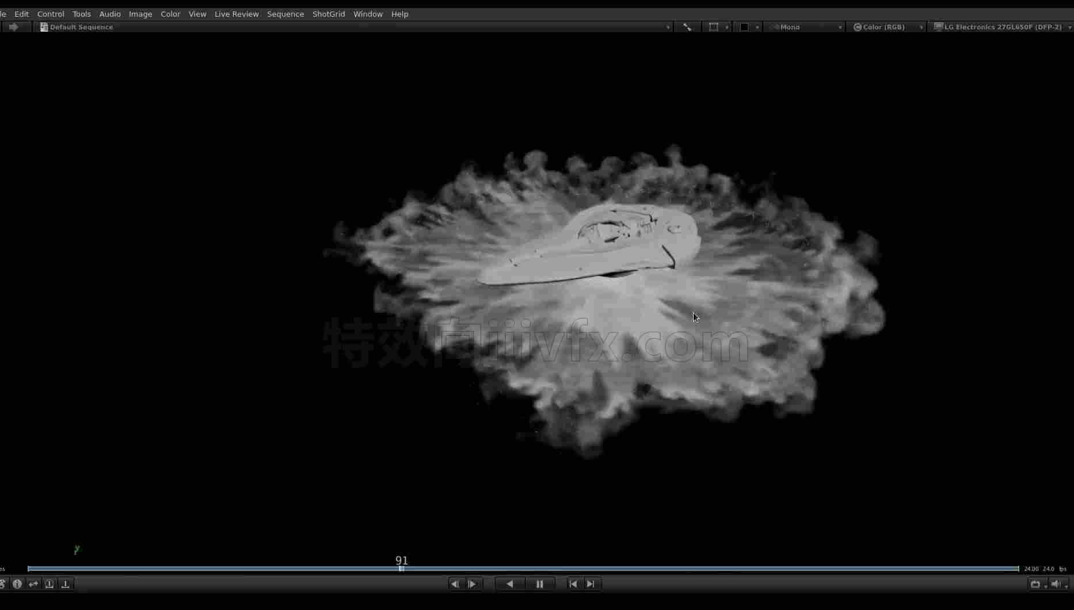The height and width of the screenshot is (610, 1074).
Task: Click the timeline scrub bar
Action: point(523,569)
